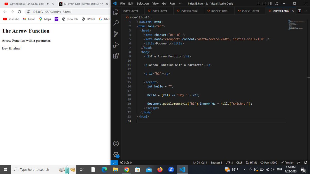The width and height of the screenshot is (310, 174).
Task: Change indentation setting Spaces: 4
Action: tap(216, 162)
